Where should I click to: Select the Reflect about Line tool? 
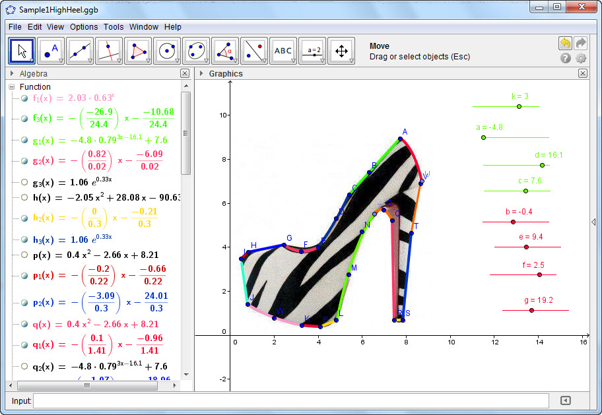(x=254, y=51)
